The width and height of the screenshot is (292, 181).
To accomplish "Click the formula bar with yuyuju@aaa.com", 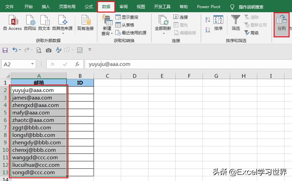I will coord(188,64).
